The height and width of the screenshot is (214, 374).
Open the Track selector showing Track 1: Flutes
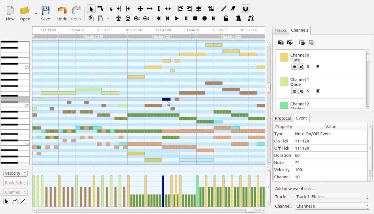pyautogui.click(x=332, y=197)
